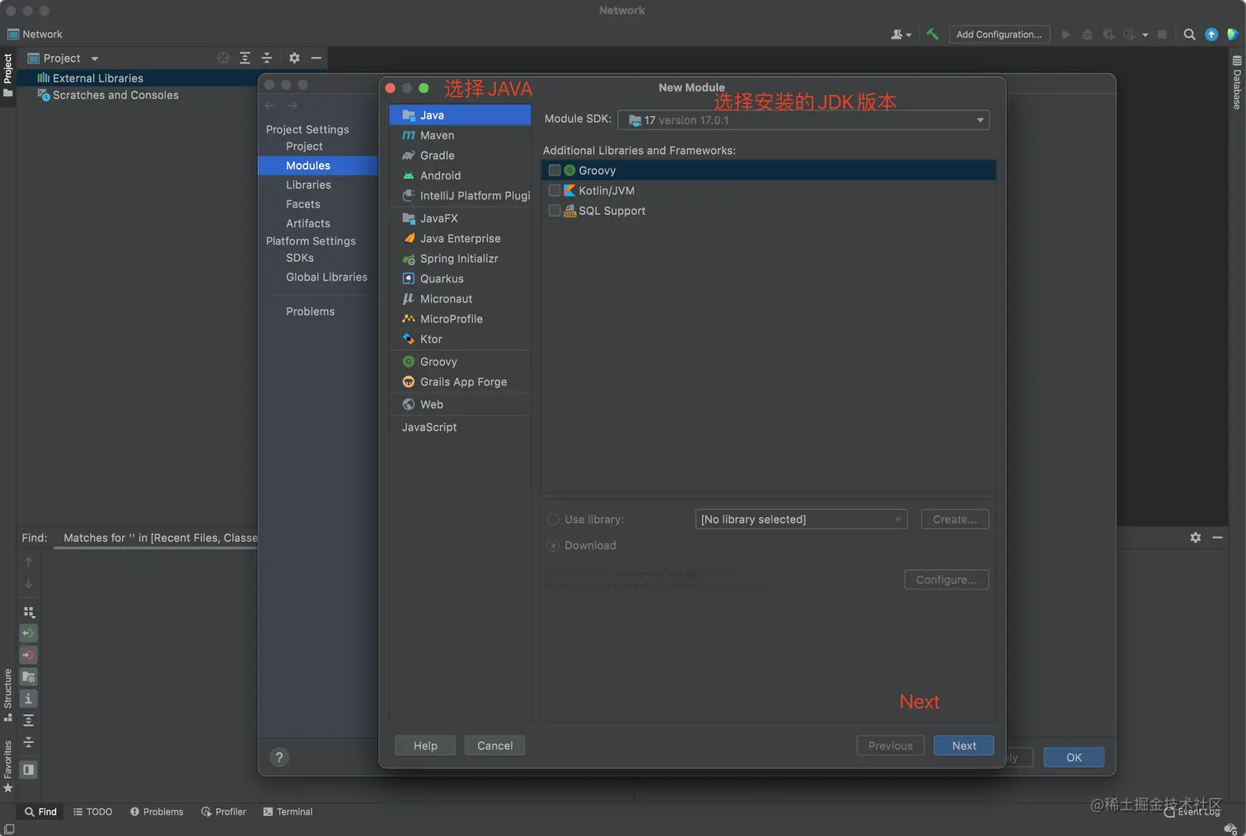The image size is (1246, 836).
Task: Select MicroProfile module type
Action: point(460,319)
